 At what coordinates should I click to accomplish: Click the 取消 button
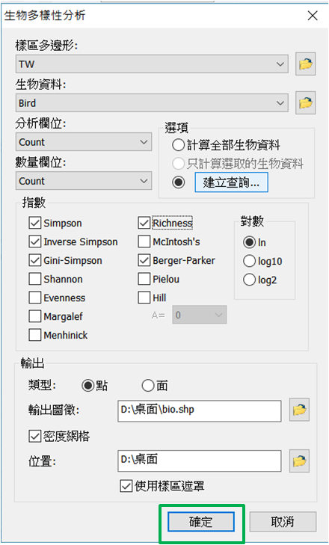(283, 522)
